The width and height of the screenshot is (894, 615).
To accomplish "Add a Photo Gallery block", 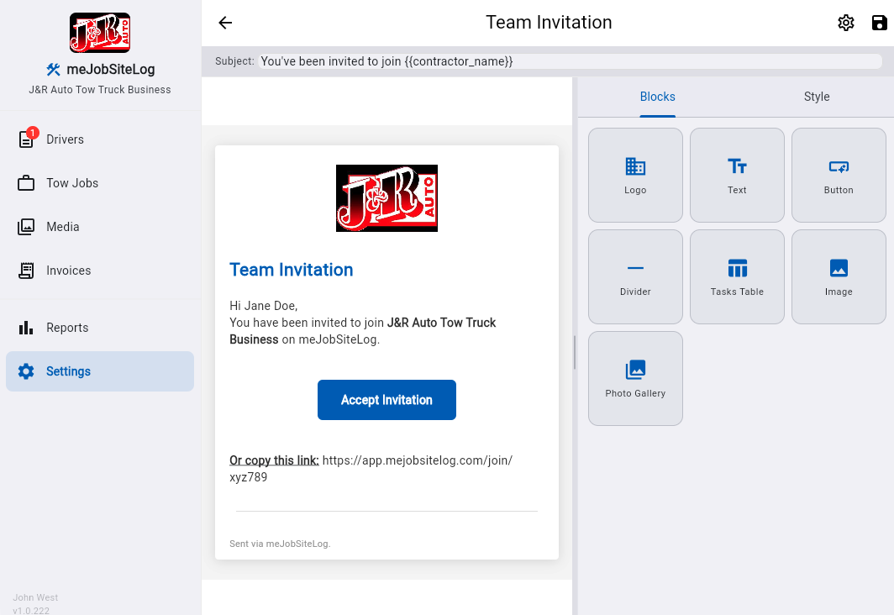I will click(635, 378).
